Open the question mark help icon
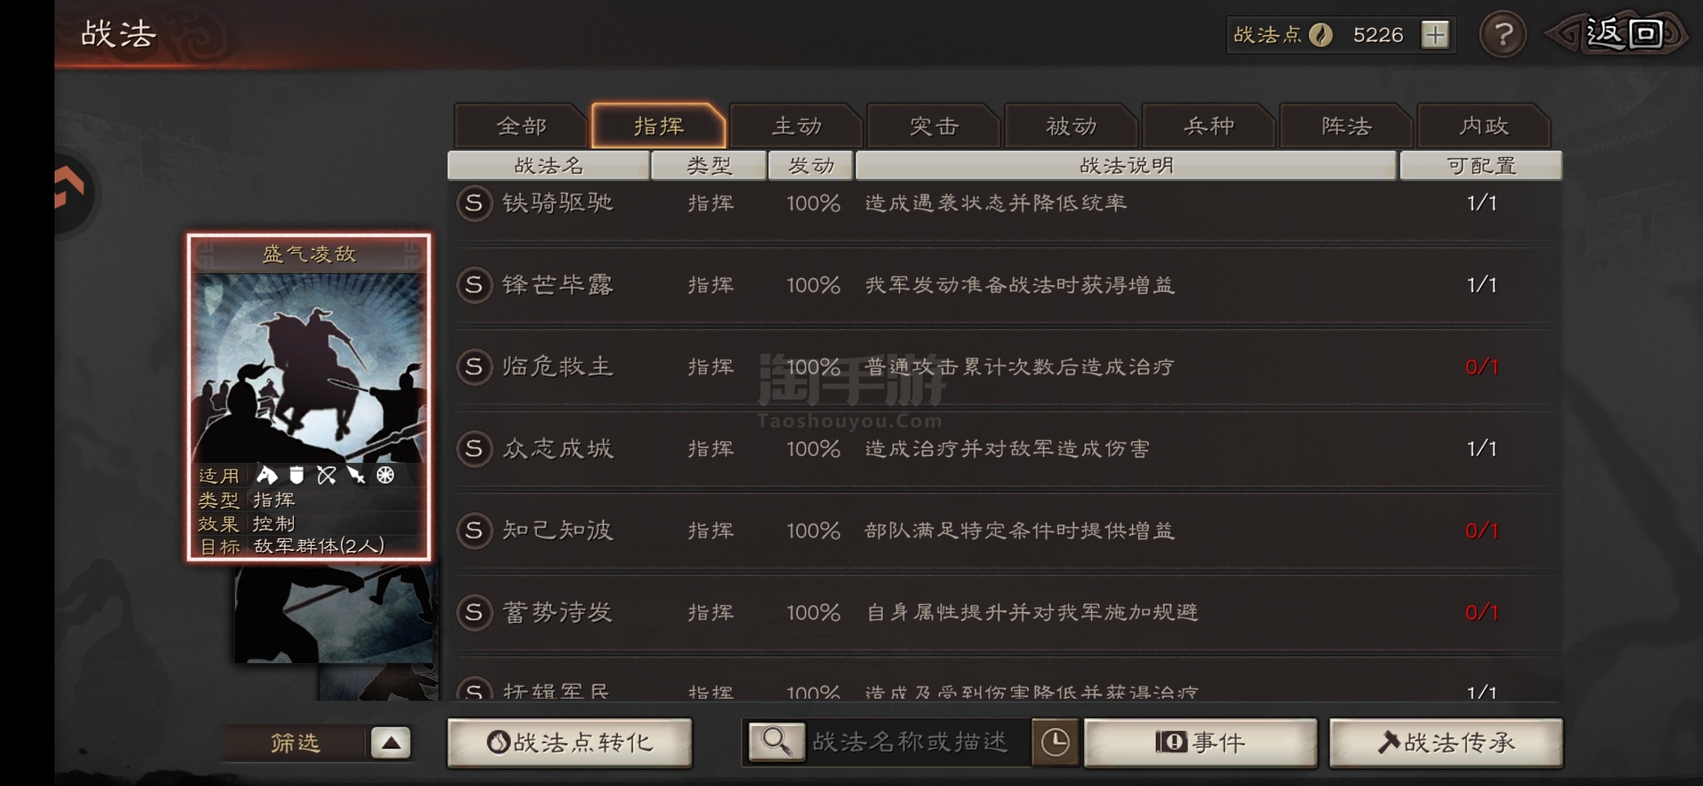 (x=1503, y=34)
